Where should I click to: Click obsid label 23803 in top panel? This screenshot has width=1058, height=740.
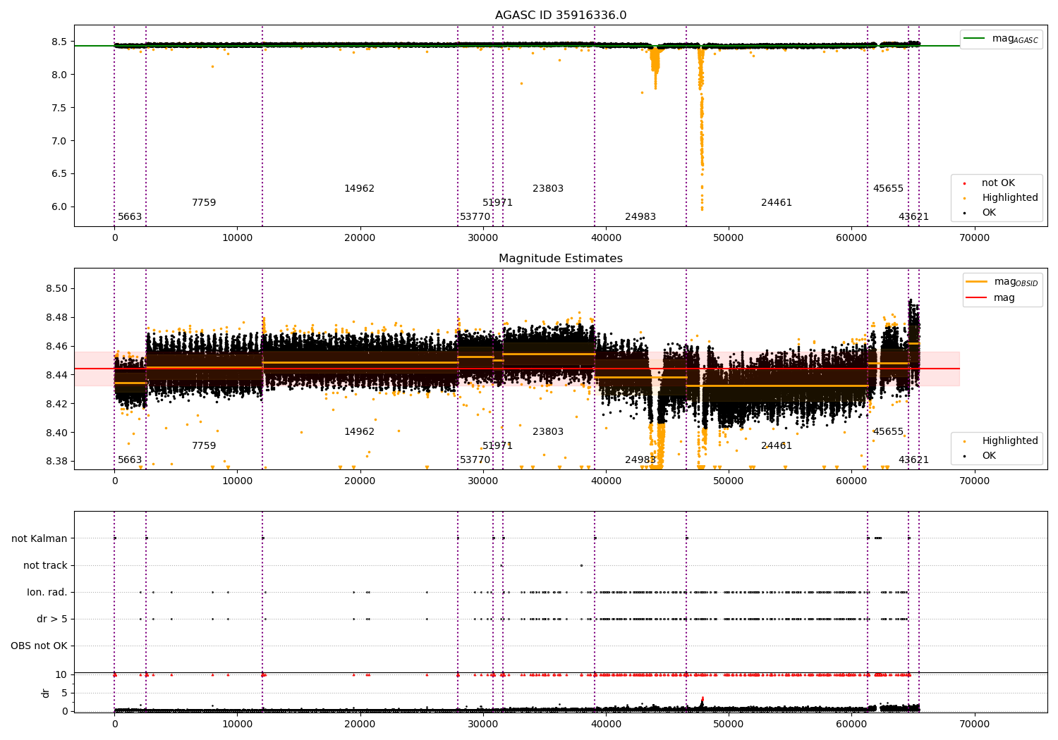point(548,189)
